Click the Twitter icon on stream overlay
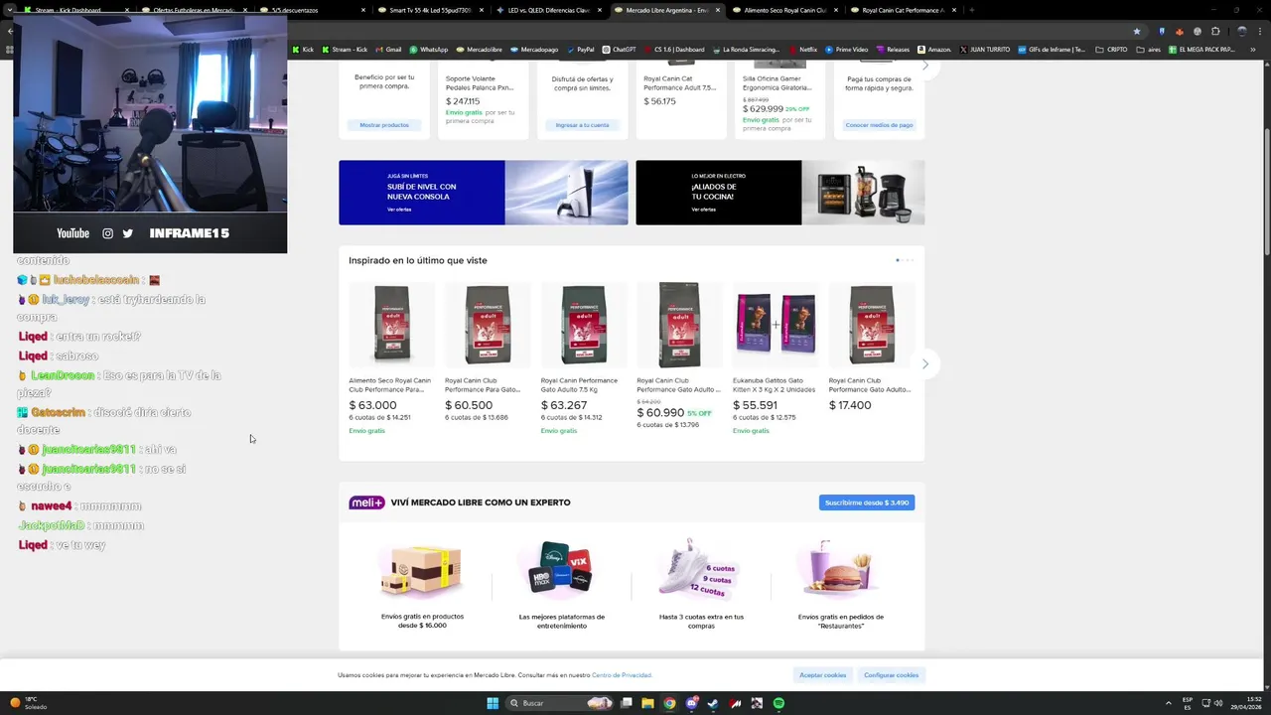Image resolution: width=1271 pixels, height=715 pixels. (127, 233)
